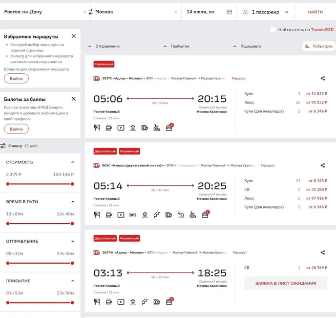Sort results by Прибытие
Screen dimensions: 336x318
(x=176, y=46)
